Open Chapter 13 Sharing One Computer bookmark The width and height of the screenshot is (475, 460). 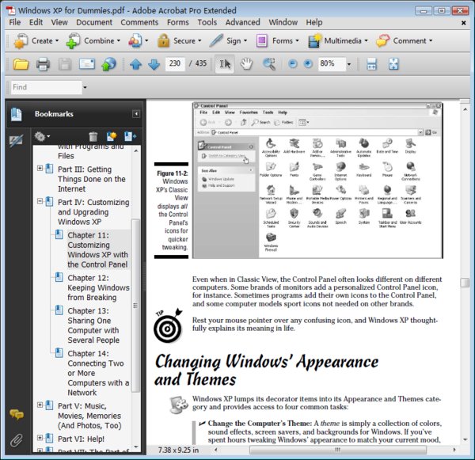pos(93,325)
